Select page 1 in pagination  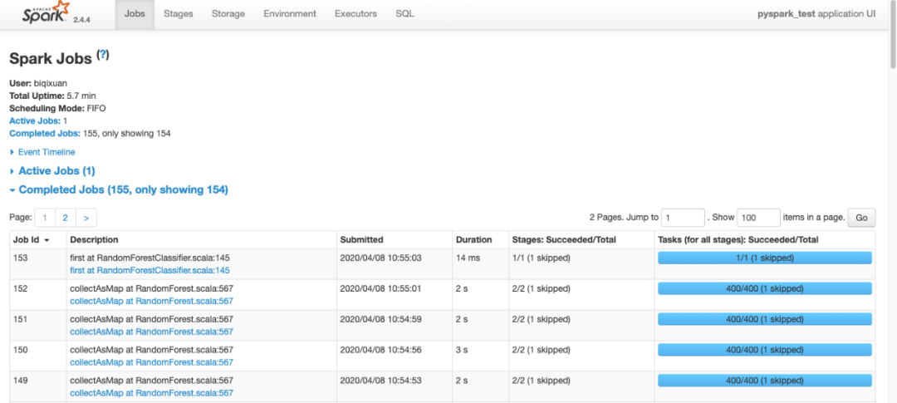45,218
